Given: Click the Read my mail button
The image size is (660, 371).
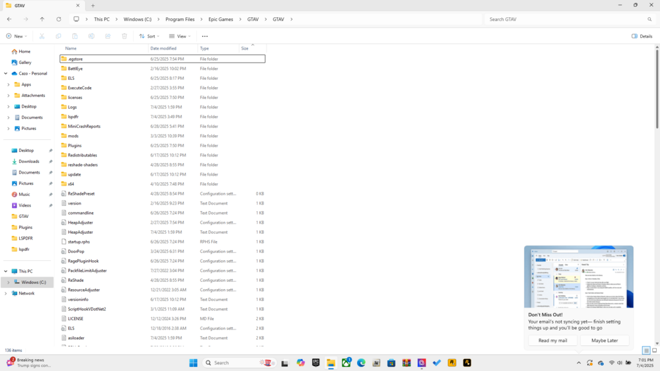Looking at the screenshot, I should (552, 340).
